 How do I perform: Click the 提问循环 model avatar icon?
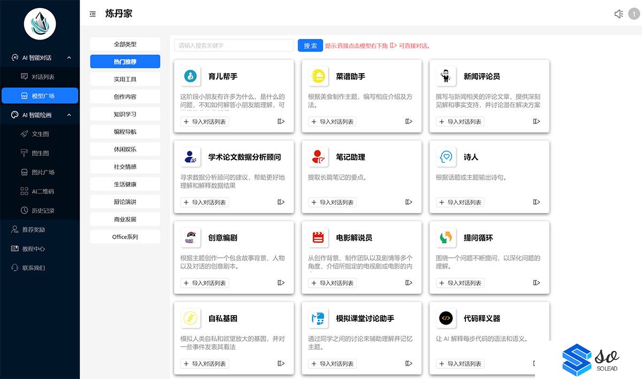point(446,238)
